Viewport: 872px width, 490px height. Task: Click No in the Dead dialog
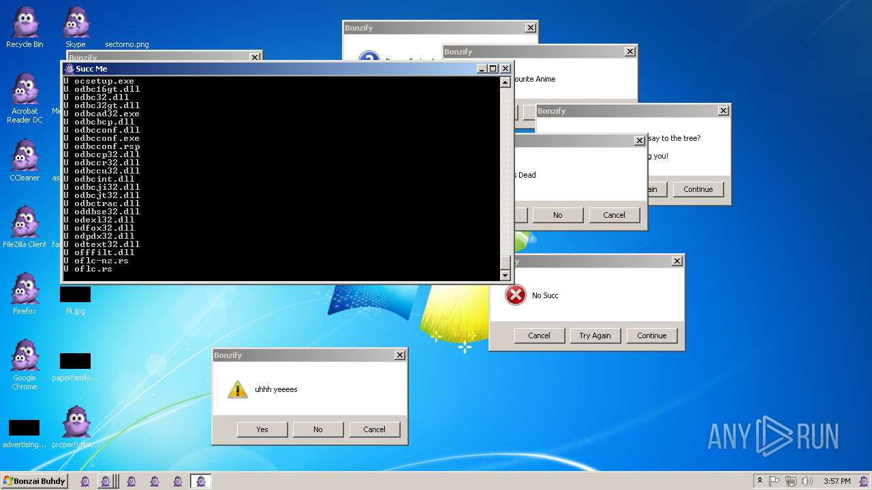558,215
